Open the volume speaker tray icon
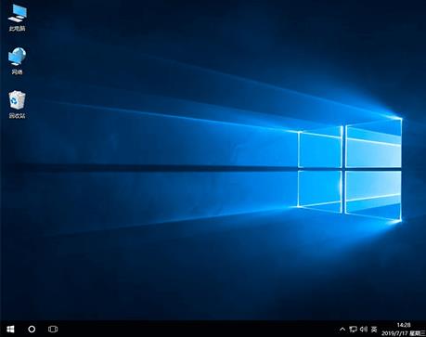Screen dimensions: 426x337 364,329
